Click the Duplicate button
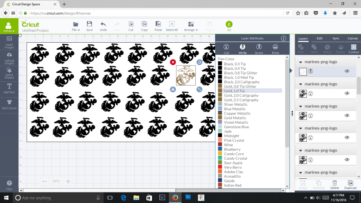The width and height of the screenshot is (361, 203). pyautogui.click(x=350, y=184)
